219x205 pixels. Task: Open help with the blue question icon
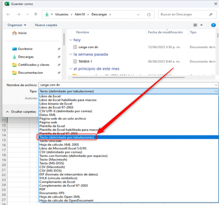point(213,25)
